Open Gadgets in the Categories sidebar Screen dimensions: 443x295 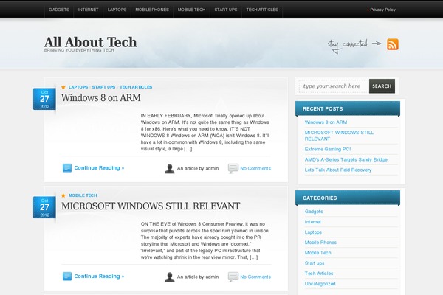(314, 212)
